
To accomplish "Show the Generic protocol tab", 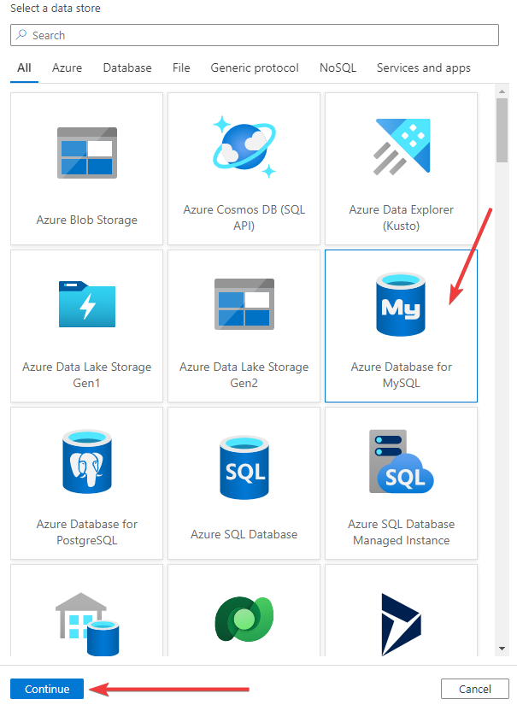I will point(255,68).
